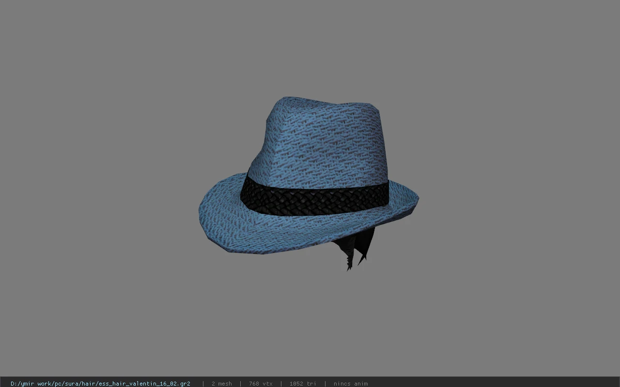Viewport: 620px width, 387px height.
Task: Click the 'nincs anim' status entry
Action: tap(351, 384)
